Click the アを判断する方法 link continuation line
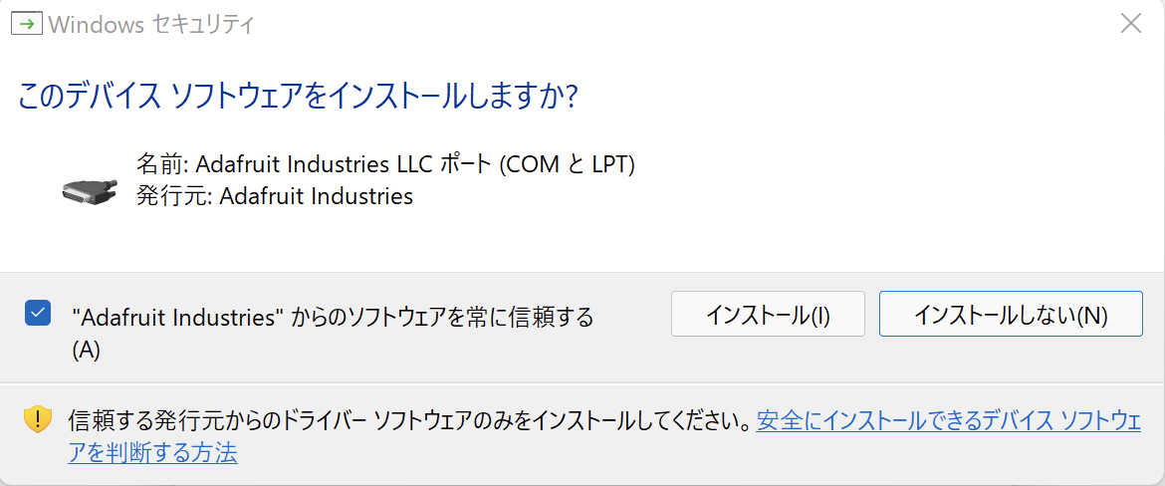Image resolution: width=1165 pixels, height=486 pixels. click(x=152, y=453)
